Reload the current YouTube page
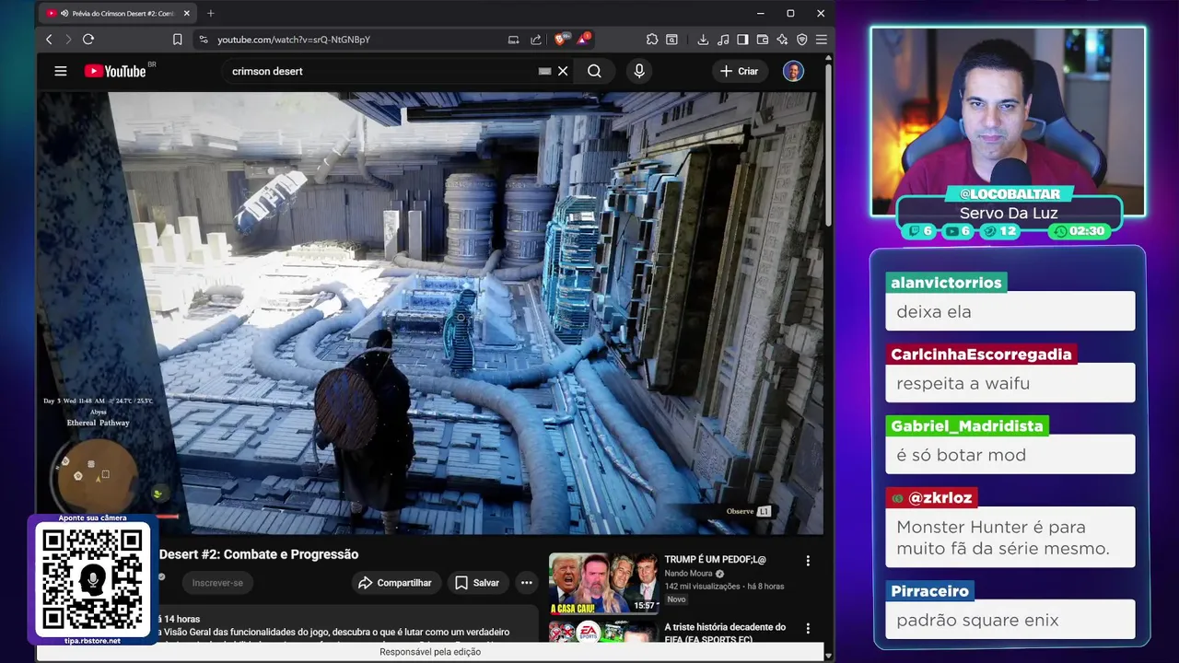Screen dimensions: 1179x663 click(x=88, y=40)
